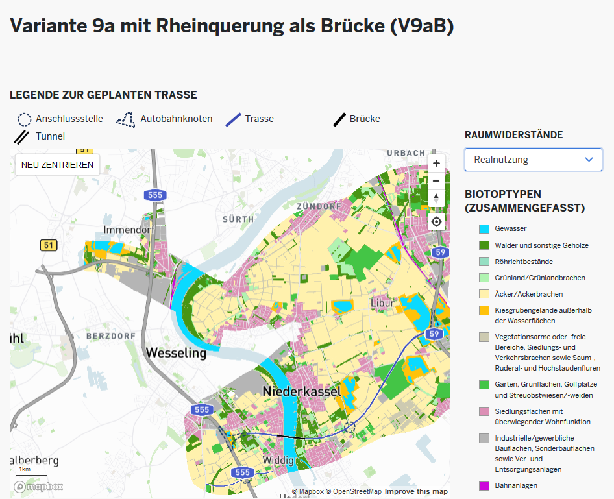This screenshot has height=499, width=614.
Task: Click the NEU ZENTRIEREN button
Action: (x=57, y=165)
